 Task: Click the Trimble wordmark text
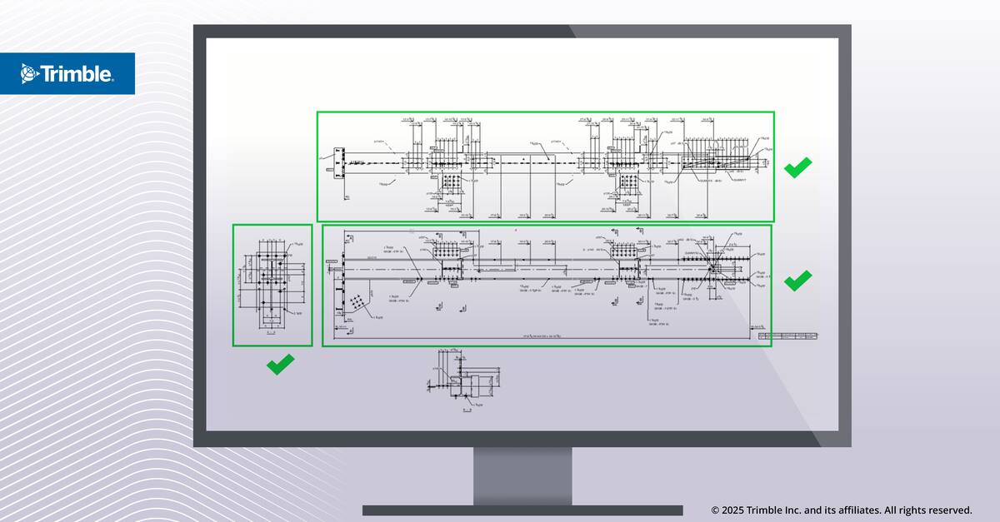(77, 74)
